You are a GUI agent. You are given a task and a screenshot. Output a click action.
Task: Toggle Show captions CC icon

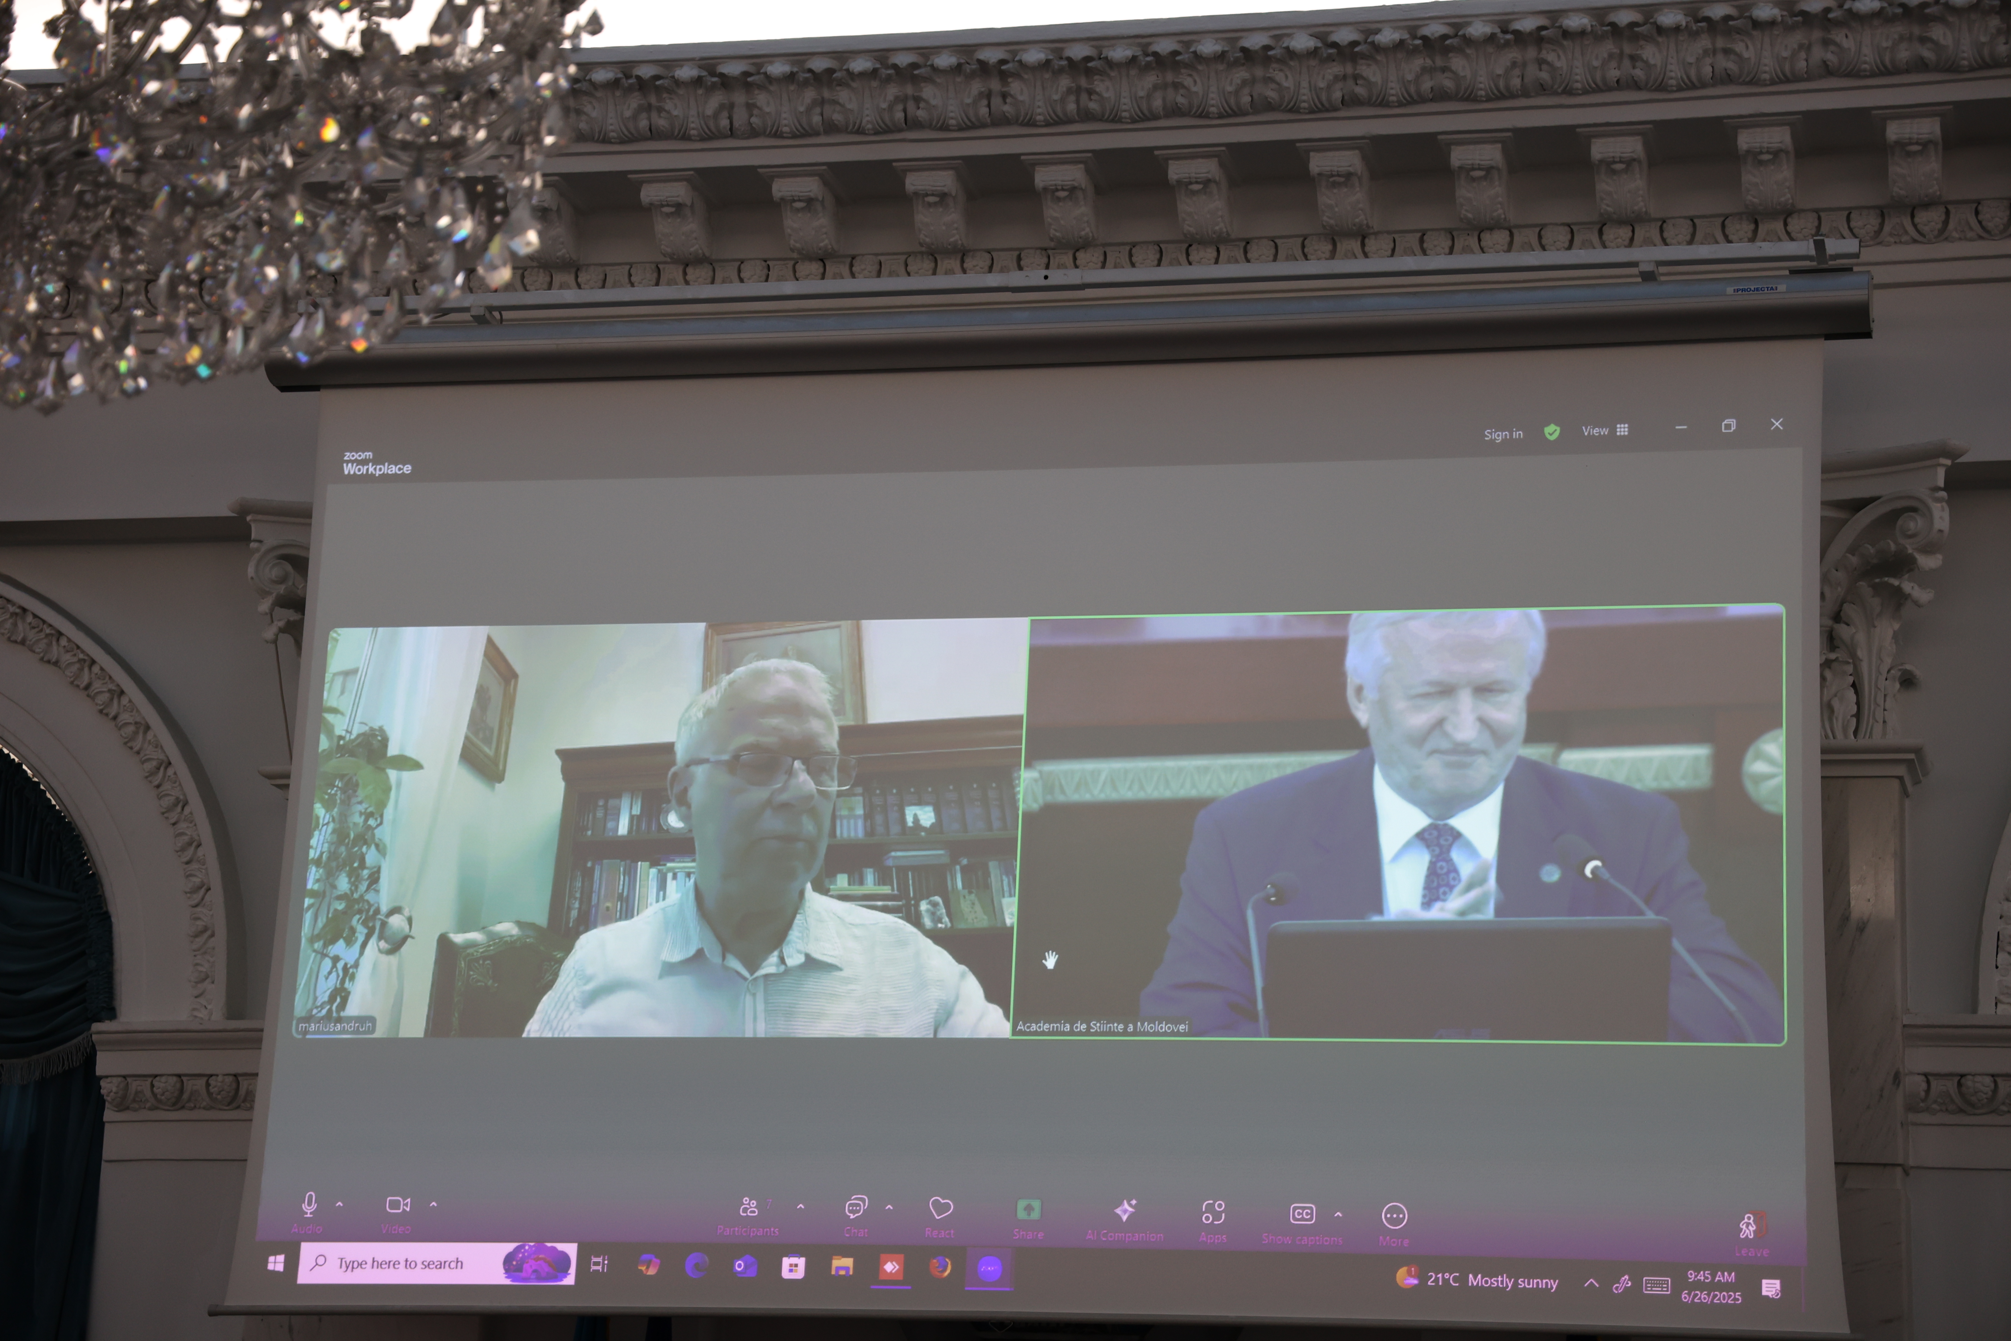tap(1302, 1214)
